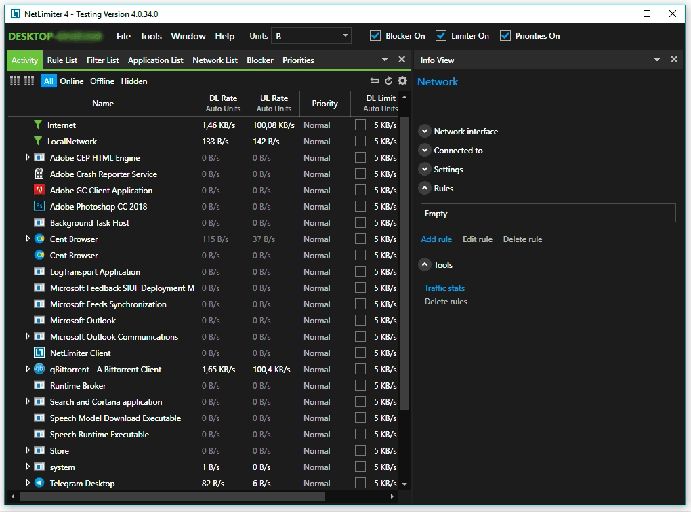Enable DL Limit checkbox for Adobe Photoshop CC 2018
This screenshot has height=512, width=691.
[360, 206]
